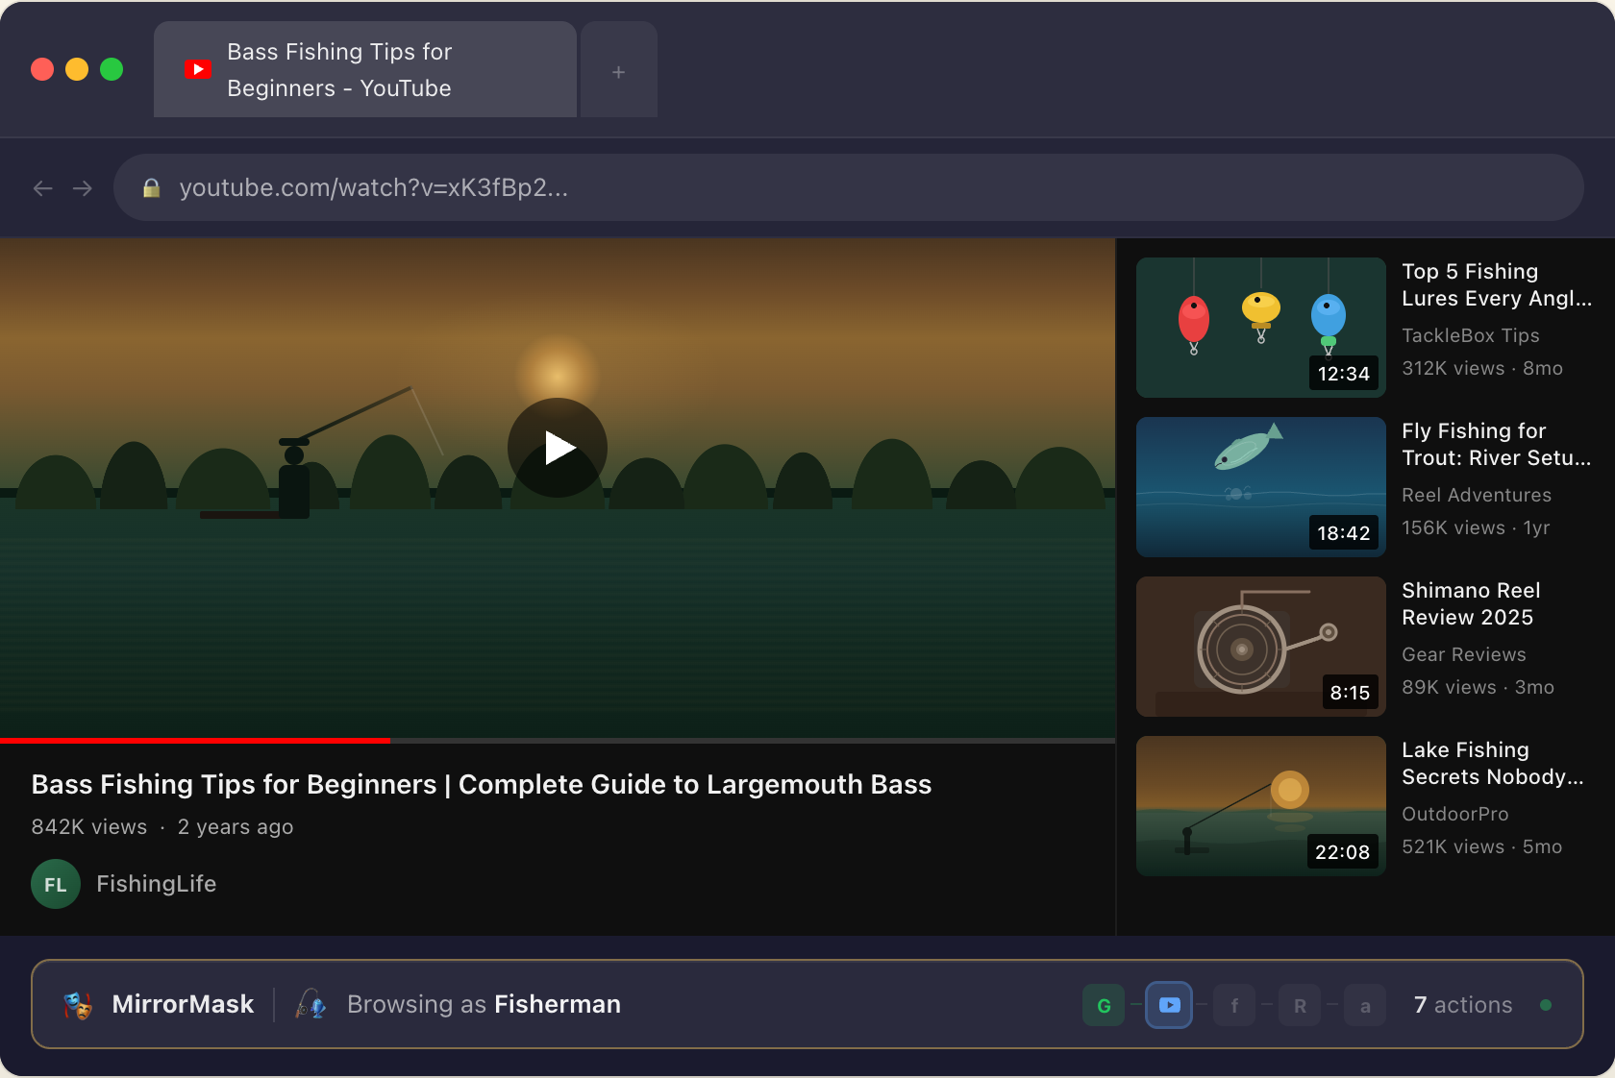Open Top 5 Fishing Lures video thumbnail
This screenshot has height=1078, width=1615.
pos(1260,328)
